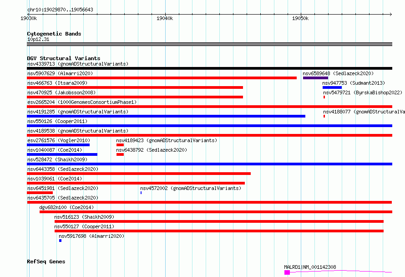Click the blue nsv947753 Sudmant2013 bar
Viewport: 405px width, 277px height.
coord(332,87)
